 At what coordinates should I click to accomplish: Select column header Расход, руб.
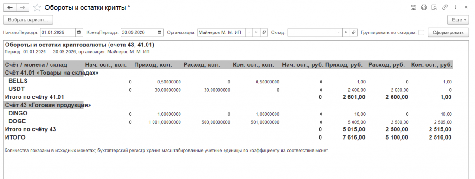click(386, 65)
